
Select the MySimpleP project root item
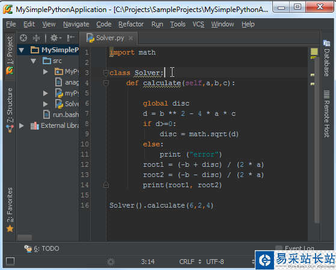[48, 50]
